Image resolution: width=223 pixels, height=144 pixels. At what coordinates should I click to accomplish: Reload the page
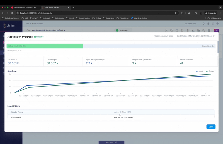click(12, 13)
